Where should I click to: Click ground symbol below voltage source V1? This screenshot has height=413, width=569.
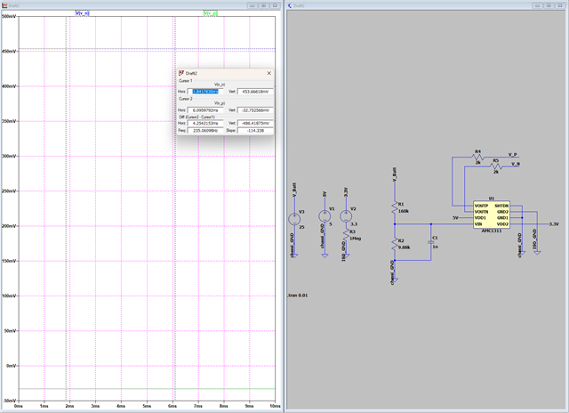click(x=325, y=255)
